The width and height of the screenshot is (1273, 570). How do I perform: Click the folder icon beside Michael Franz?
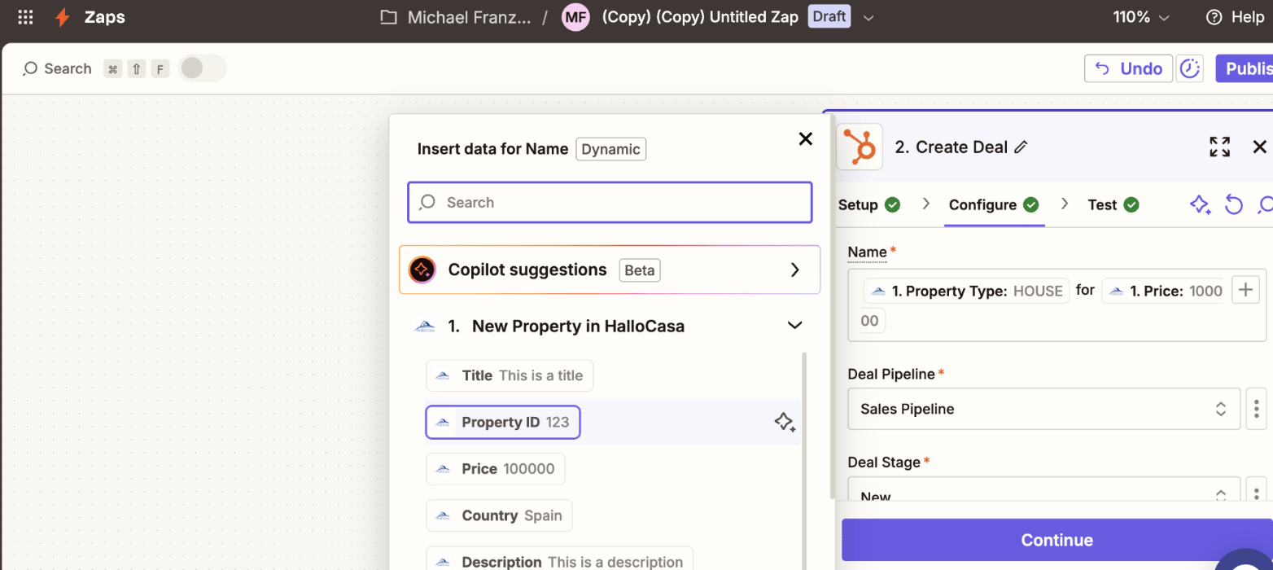[389, 17]
